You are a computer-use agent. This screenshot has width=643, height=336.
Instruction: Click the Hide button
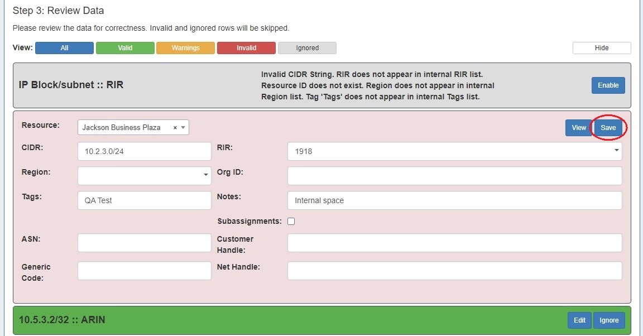pyautogui.click(x=601, y=48)
